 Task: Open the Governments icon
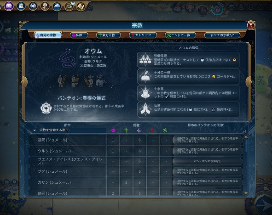point(21,6)
